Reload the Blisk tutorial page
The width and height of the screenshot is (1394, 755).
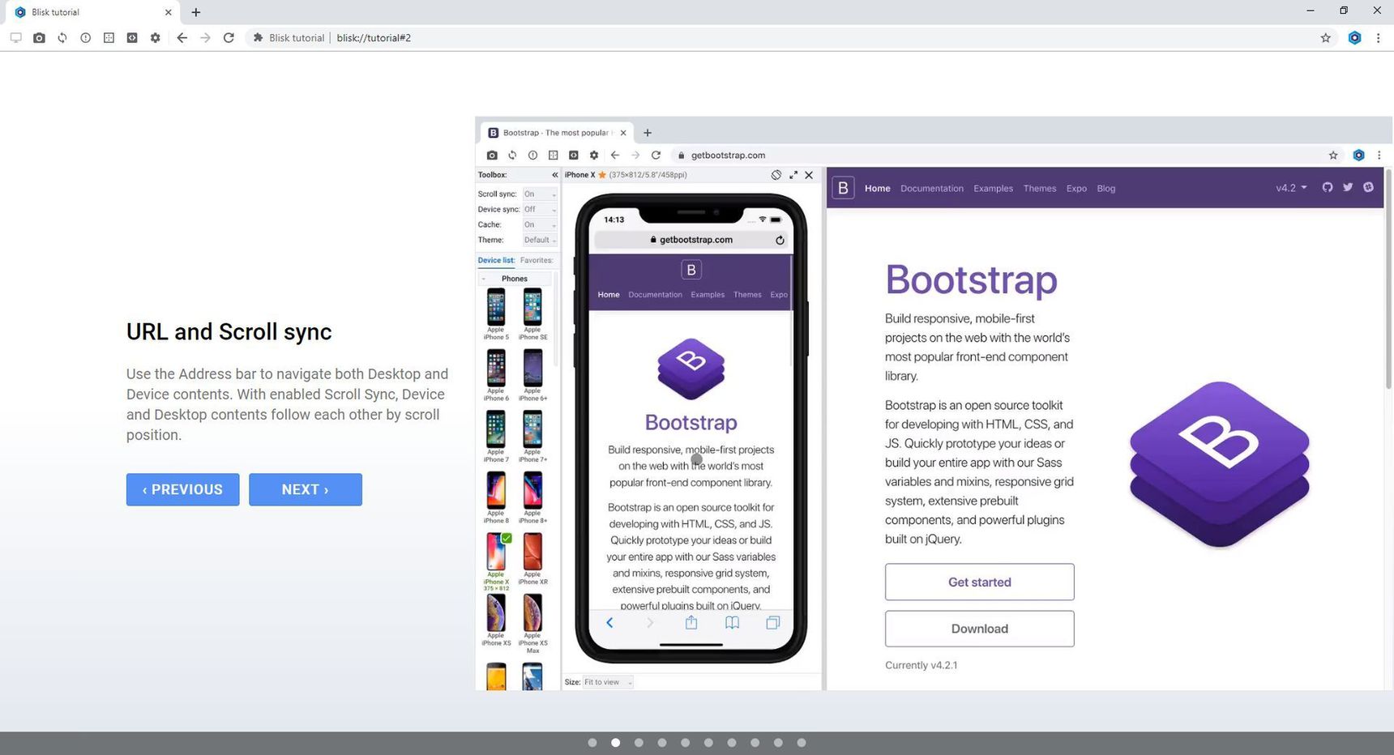[229, 38]
